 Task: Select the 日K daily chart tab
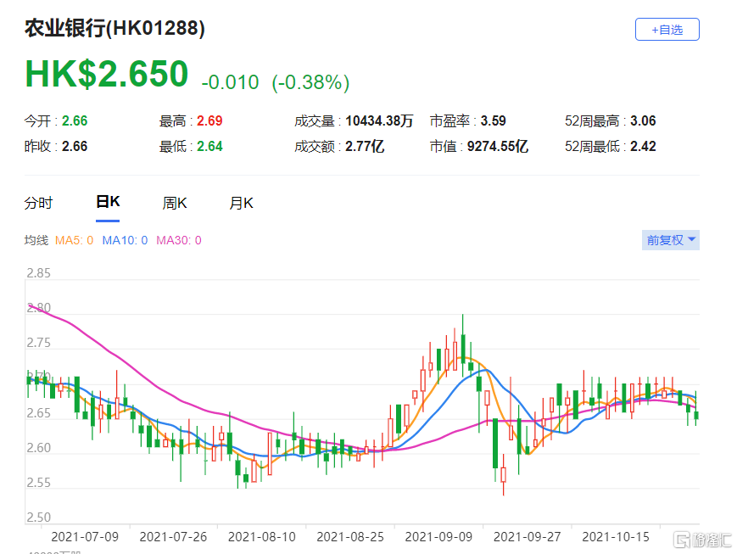tap(108, 203)
